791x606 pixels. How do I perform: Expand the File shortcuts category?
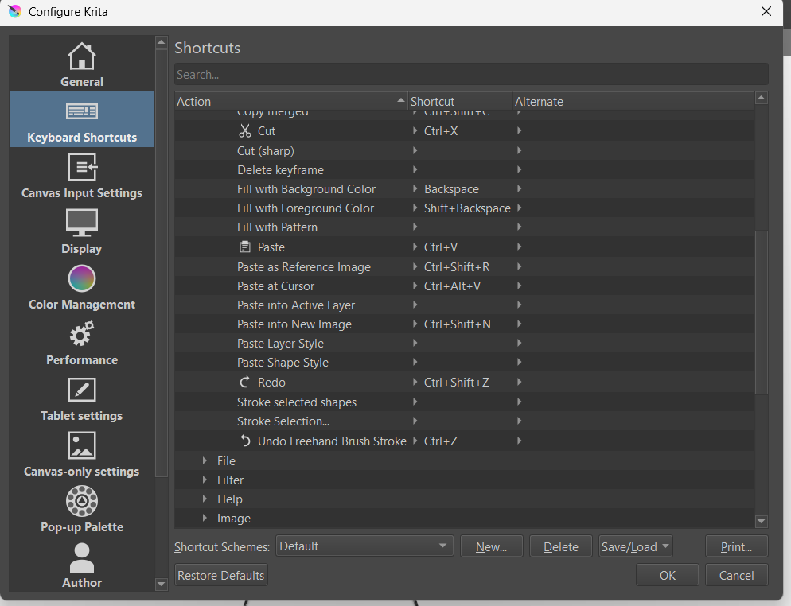point(205,460)
